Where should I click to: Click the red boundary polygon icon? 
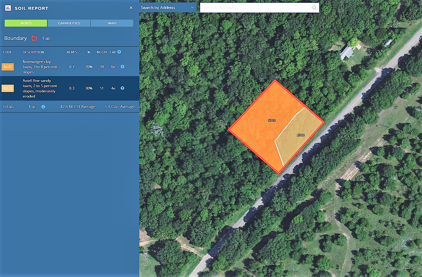tap(34, 38)
